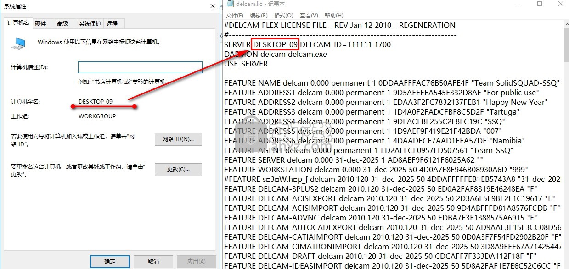Confirm with the 确定 button
This screenshot has height=269, width=569.
tap(110, 262)
